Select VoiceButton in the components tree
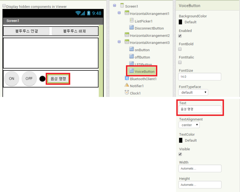 click(145, 71)
